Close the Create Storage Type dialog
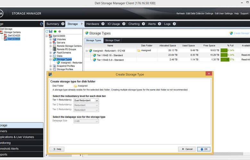The width and height of the screenshot is (250, 160). click(x=209, y=73)
